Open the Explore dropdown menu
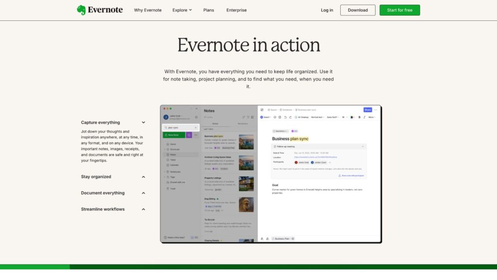This screenshot has width=497, height=280. [x=182, y=10]
